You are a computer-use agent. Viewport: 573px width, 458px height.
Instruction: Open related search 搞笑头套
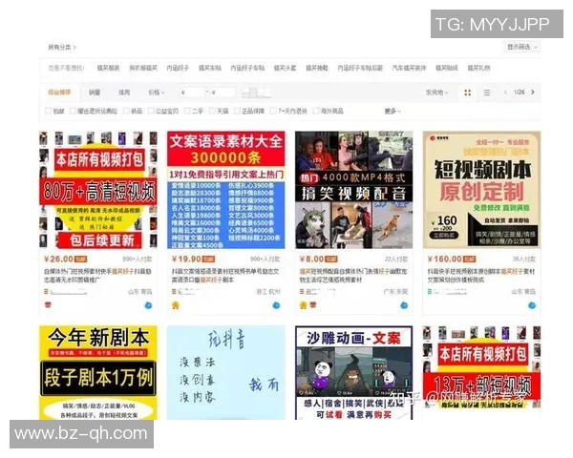[285, 68]
